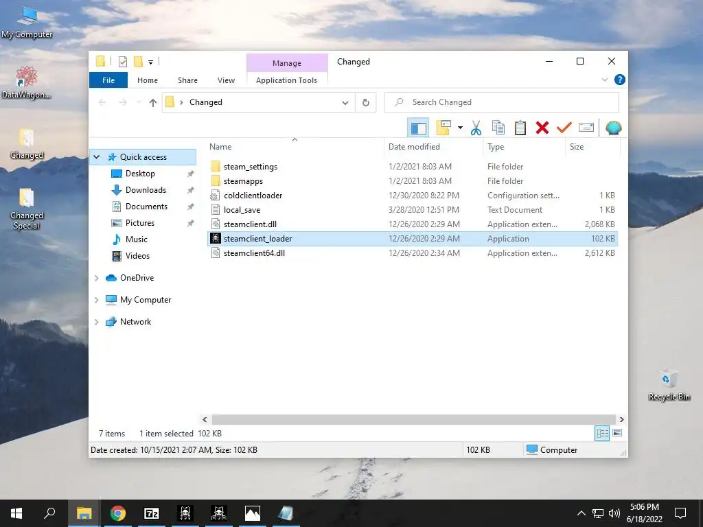Toggle the preview pane toolbar button
The width and height of the screenshot is (703, 527).
tap(418, 128)
